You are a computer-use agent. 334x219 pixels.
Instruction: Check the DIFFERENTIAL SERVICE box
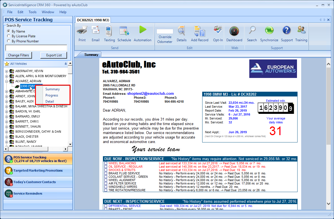tap(106, 206)
